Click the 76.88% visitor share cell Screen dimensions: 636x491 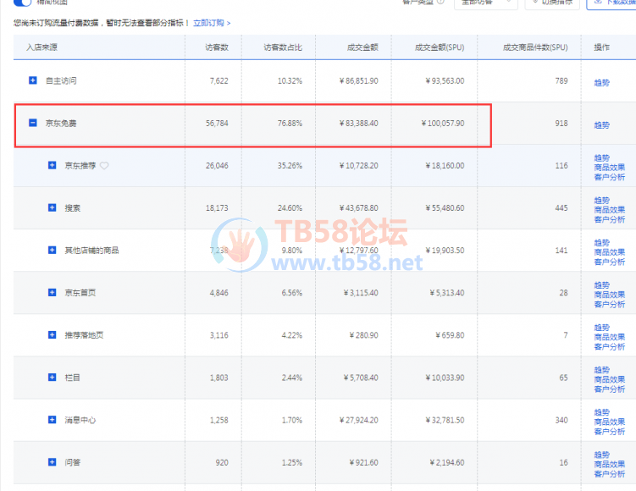[290, 123]
